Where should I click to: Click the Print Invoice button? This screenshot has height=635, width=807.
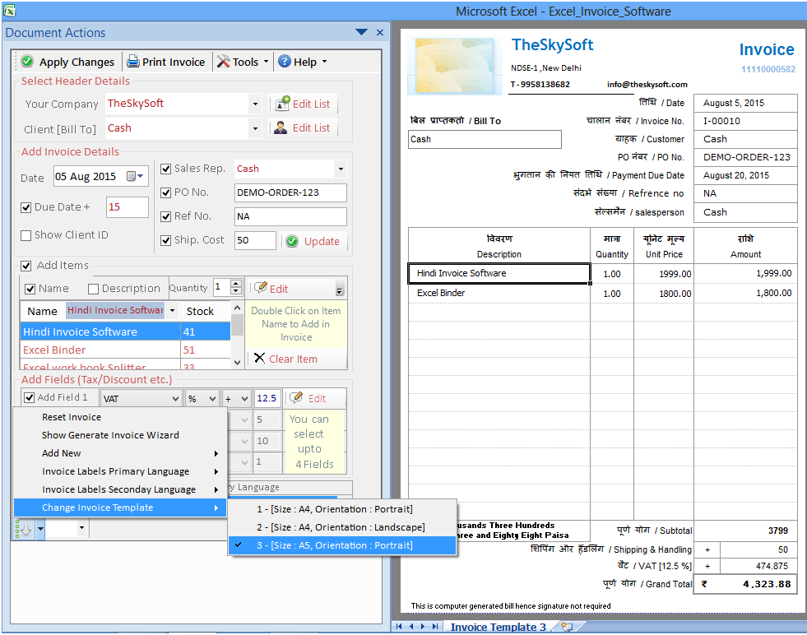click(x=166, y=62)
